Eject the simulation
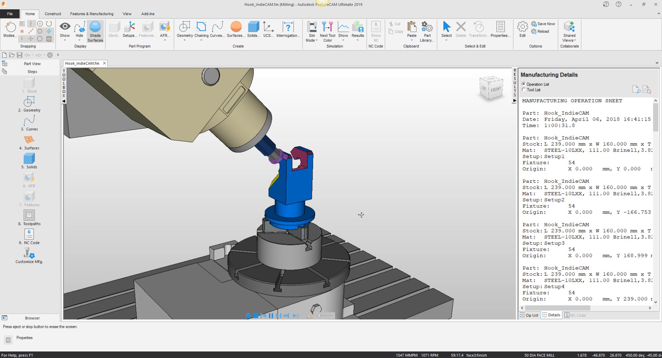The height and width of the screenshot is (358, 662). (x=248, y=316)
